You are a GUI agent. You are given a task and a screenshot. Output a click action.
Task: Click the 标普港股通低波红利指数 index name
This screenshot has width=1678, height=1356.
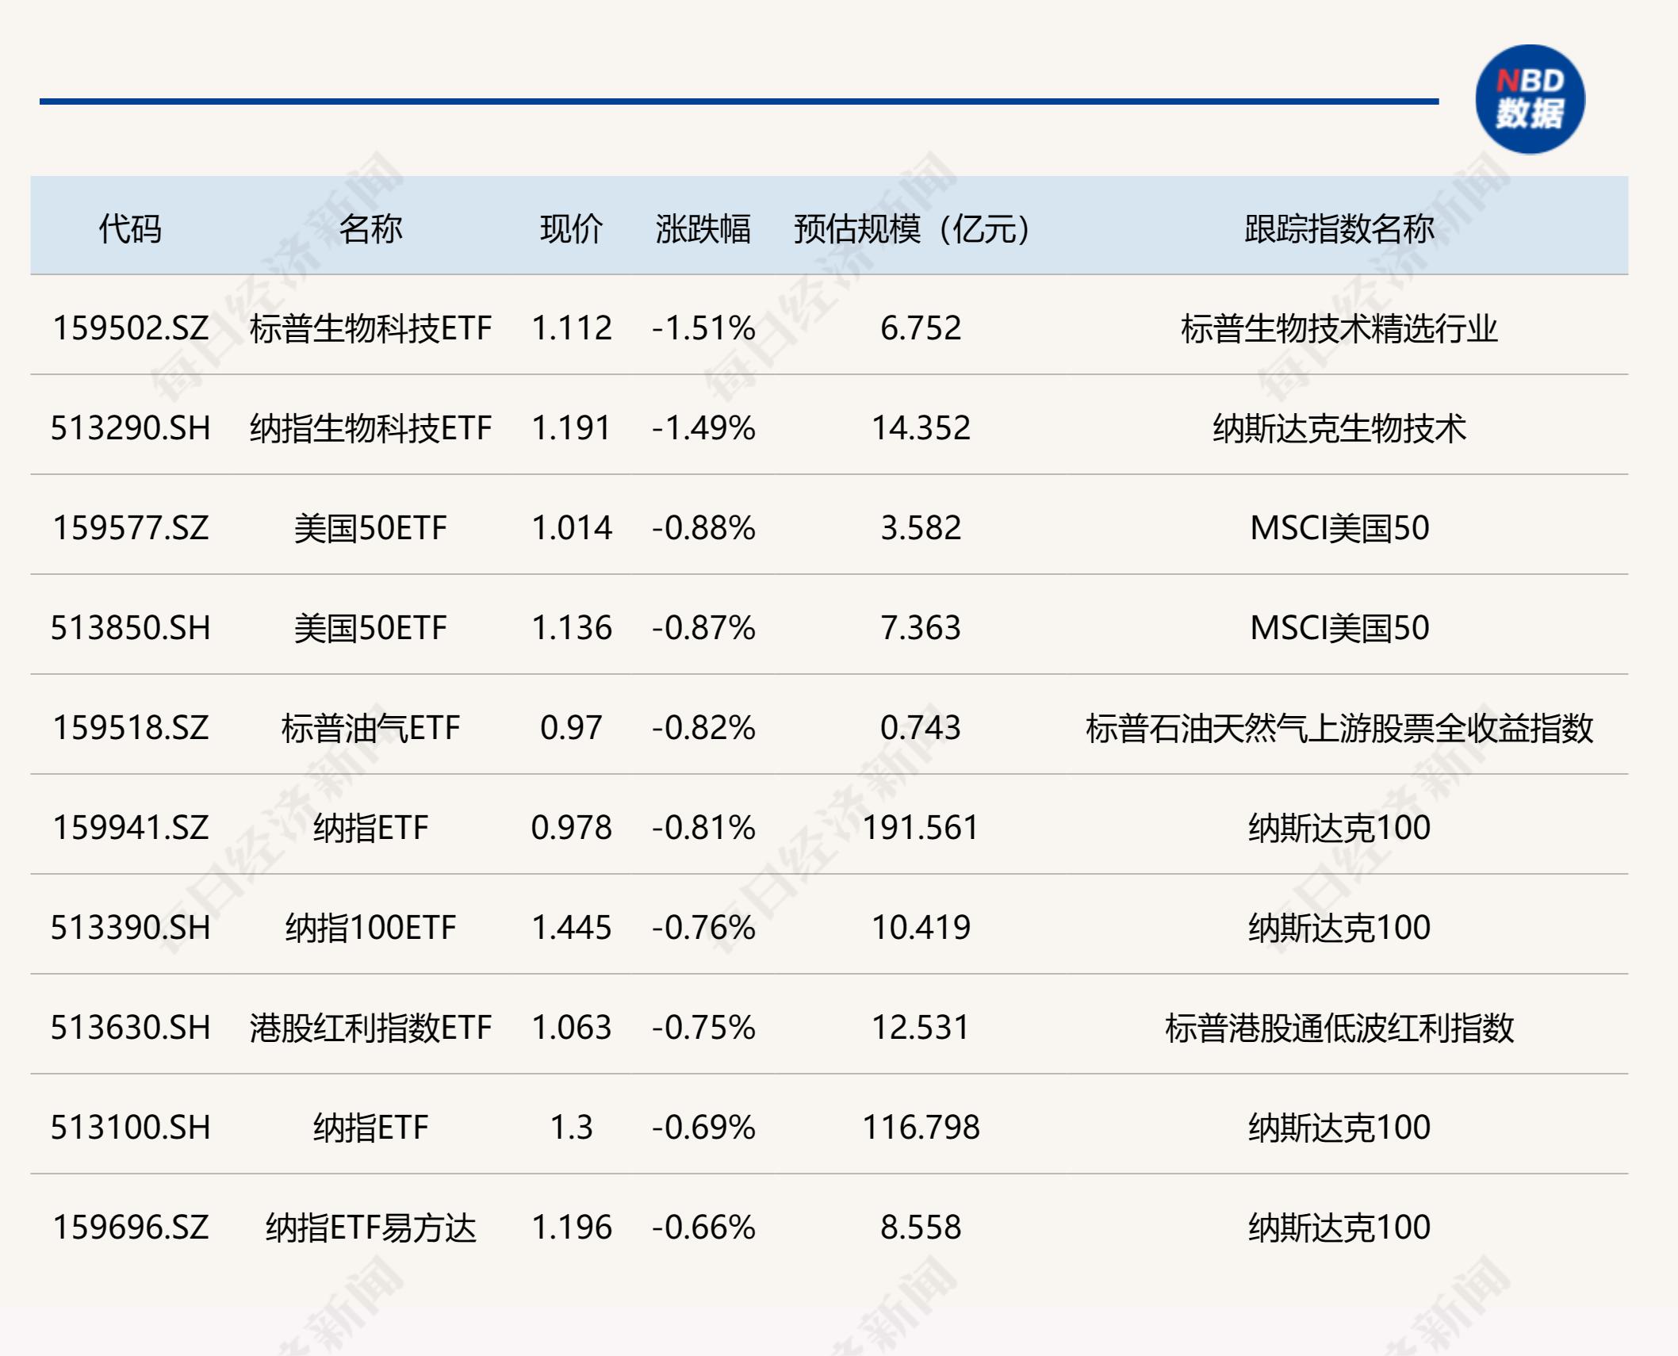click(x=1339, y=1028)
